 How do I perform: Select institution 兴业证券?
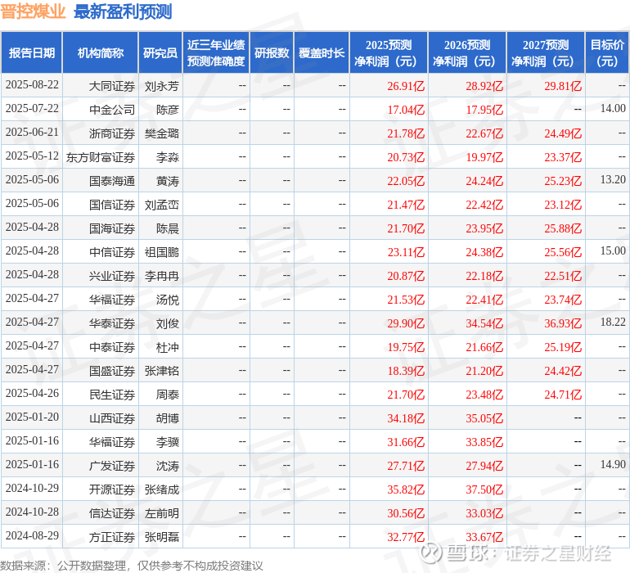(112, 276)
